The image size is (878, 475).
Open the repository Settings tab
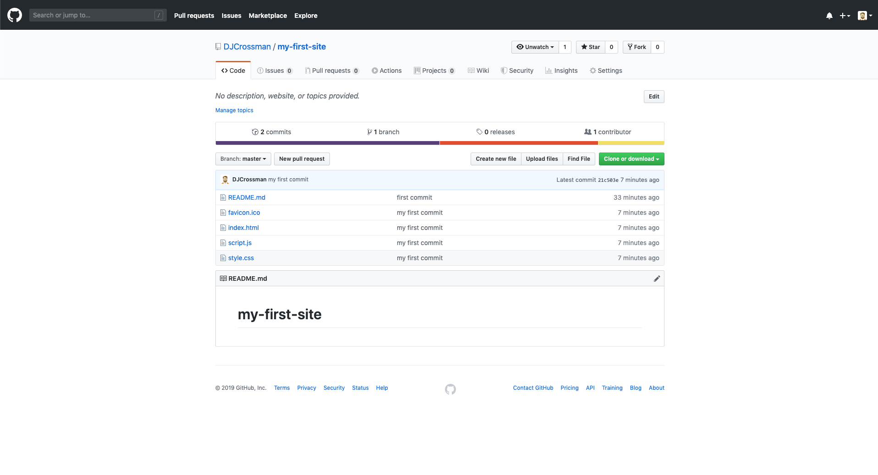coord(606,71)
